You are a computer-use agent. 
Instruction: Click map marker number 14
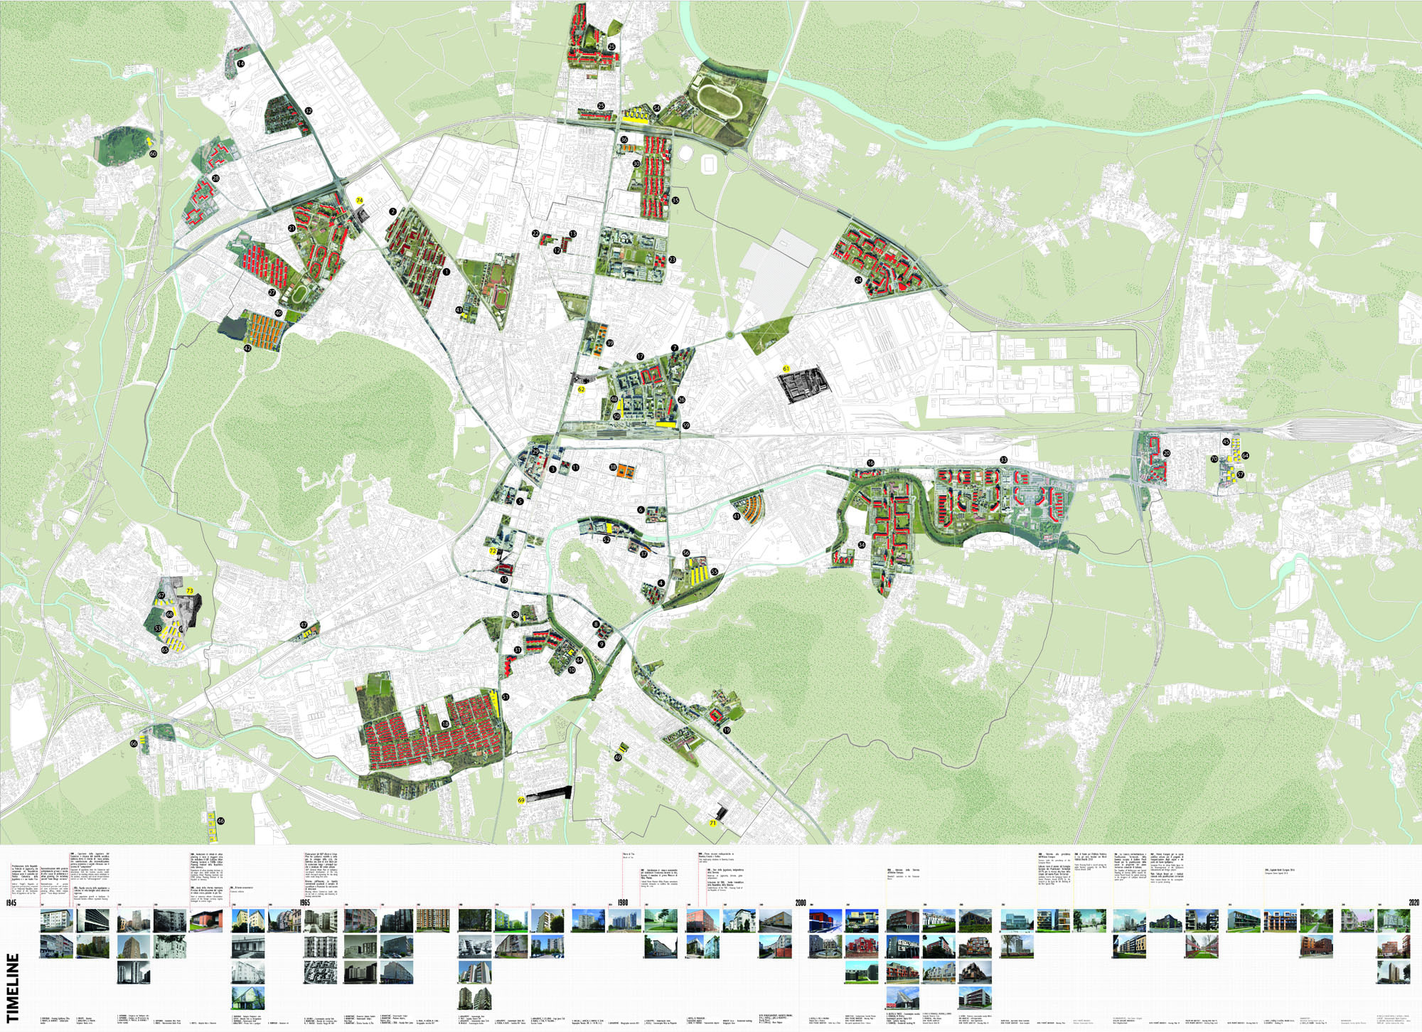click(x=241, y=64)
